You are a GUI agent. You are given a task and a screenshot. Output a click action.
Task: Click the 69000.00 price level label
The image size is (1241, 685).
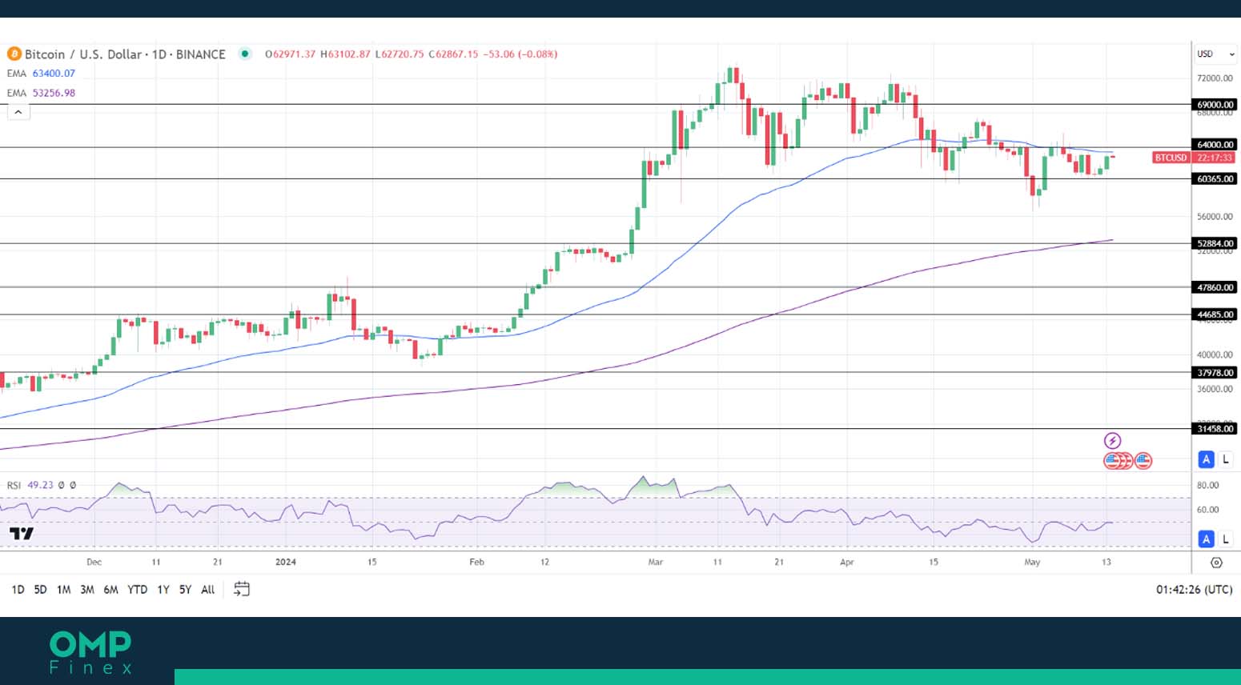click(1215, 105)
